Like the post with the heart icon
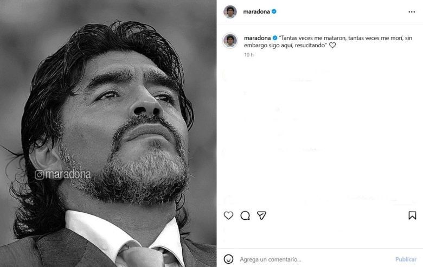Screen dimensions: 423x267 tap(228, 215)
